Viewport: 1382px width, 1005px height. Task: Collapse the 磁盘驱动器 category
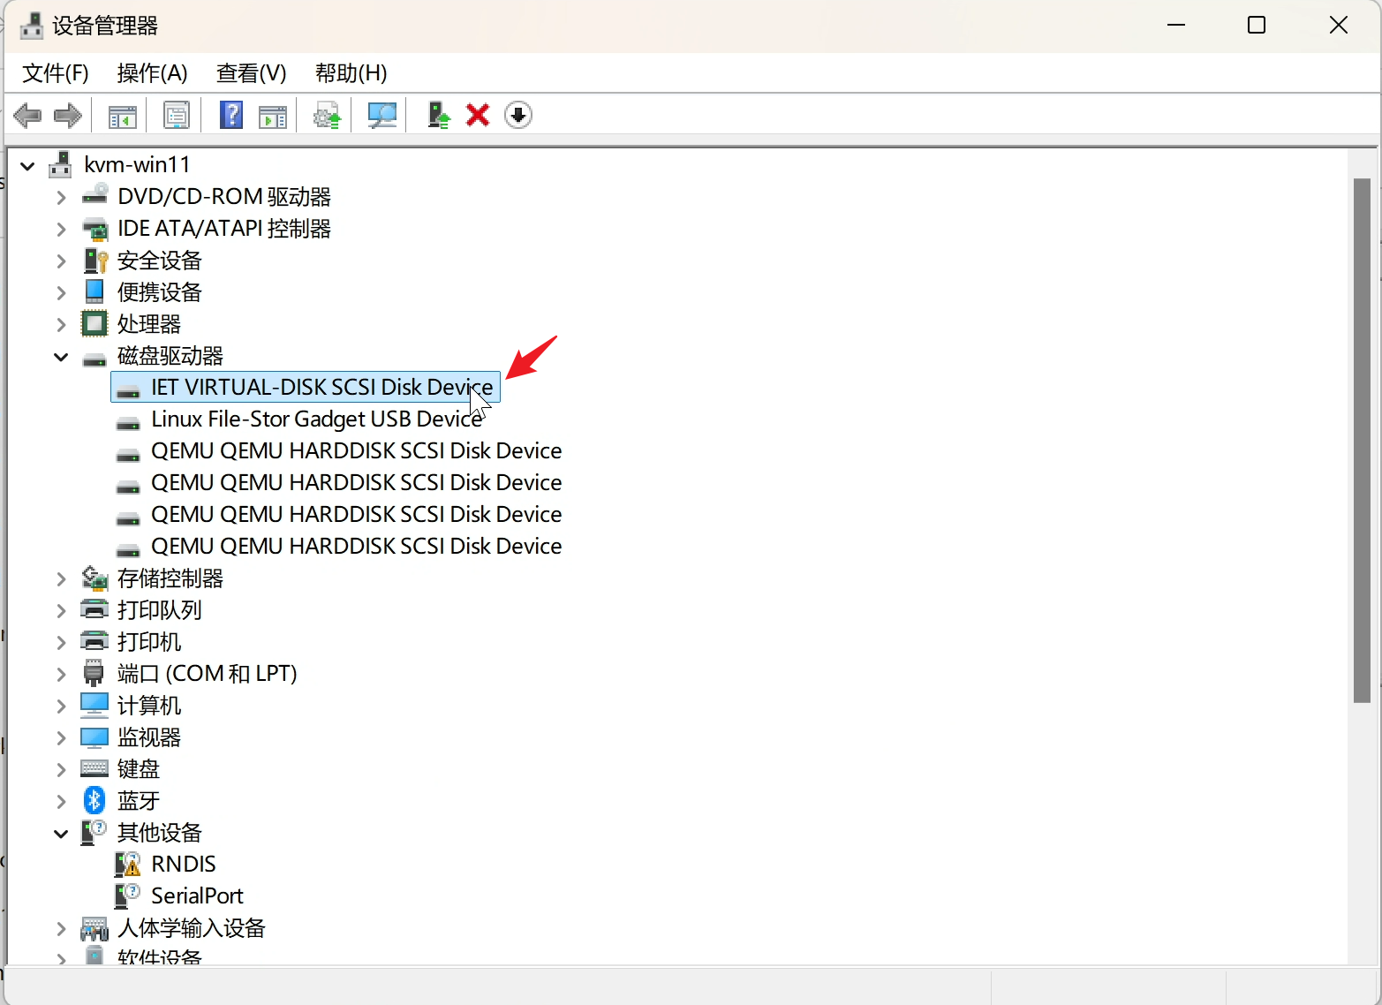pyautogui.click(x=61, y=357)
